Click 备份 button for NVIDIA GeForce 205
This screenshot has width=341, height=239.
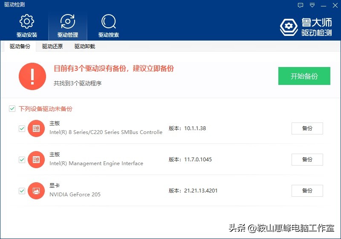tap(307, 191)
